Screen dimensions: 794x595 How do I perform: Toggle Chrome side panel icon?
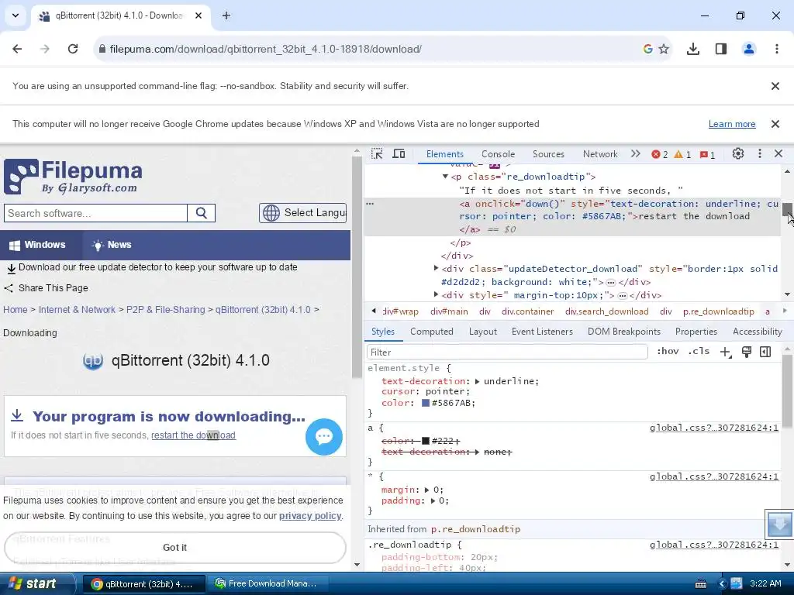click(720, 49)
